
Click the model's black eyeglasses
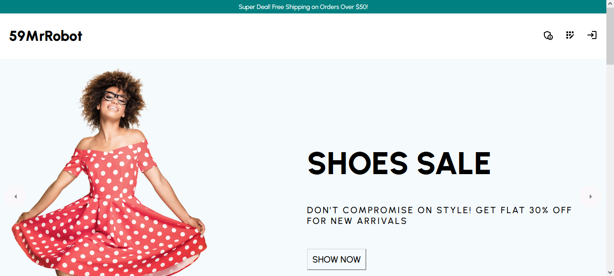115,97
